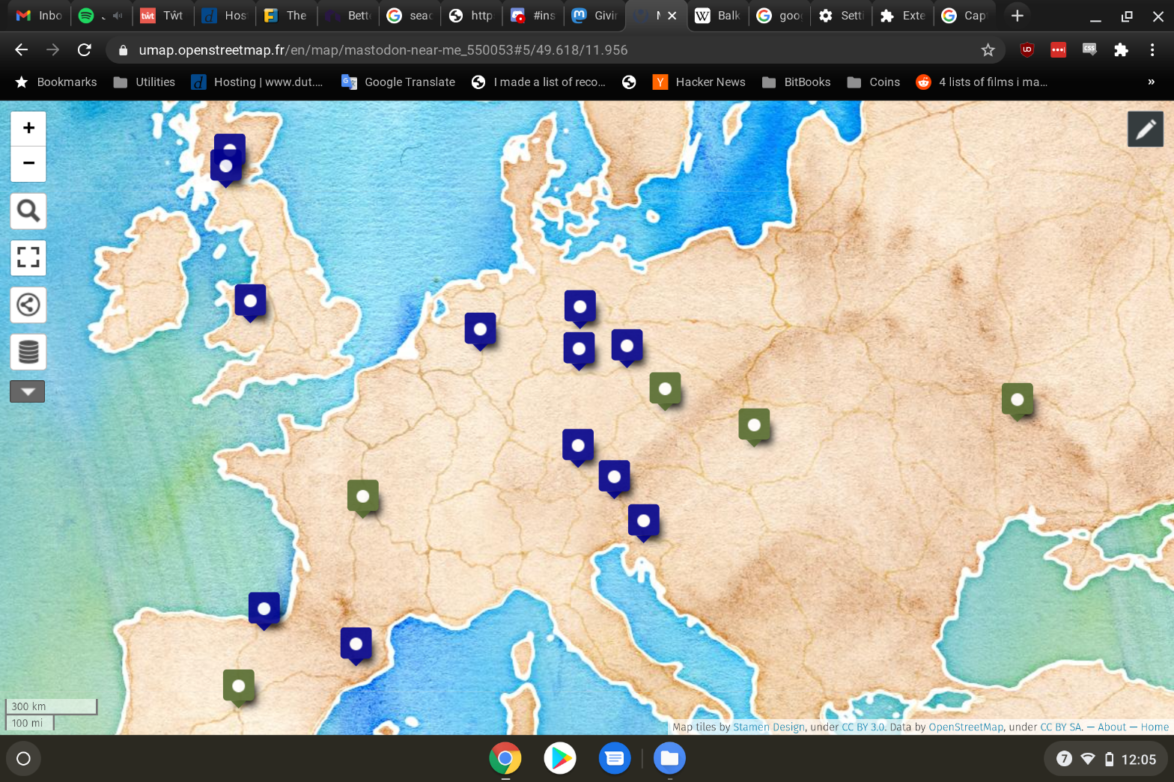Click the blue marker near Barcelona
Screen dimensions: 1174x782
pyautogui.click(x=356, y=646)
